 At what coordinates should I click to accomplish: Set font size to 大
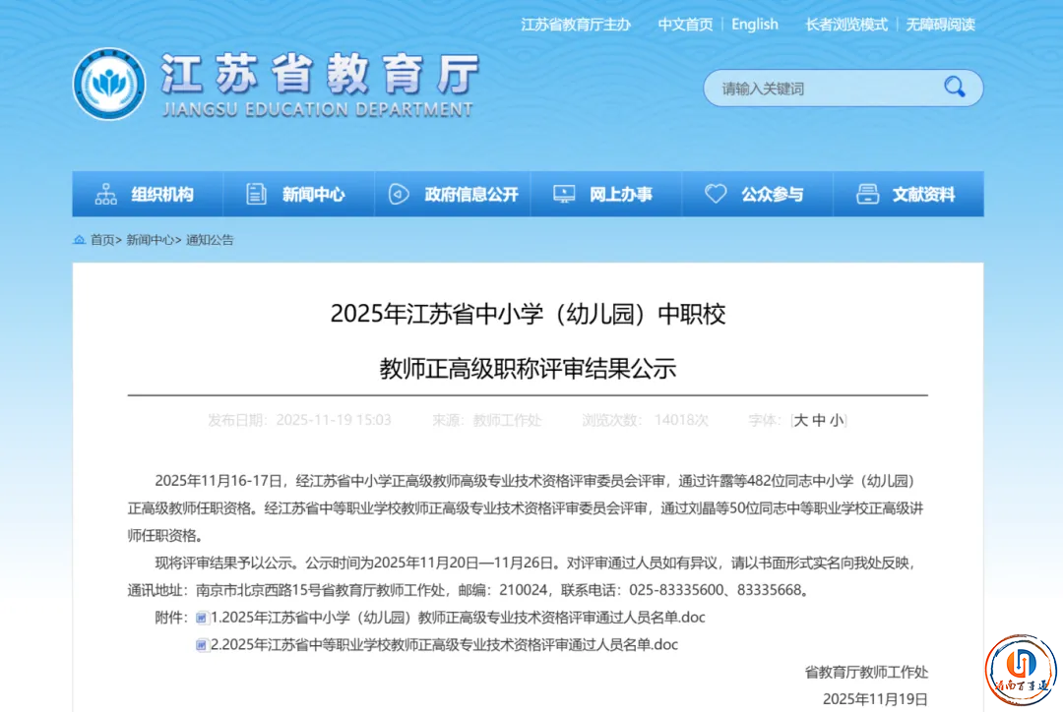click(801, 421)
